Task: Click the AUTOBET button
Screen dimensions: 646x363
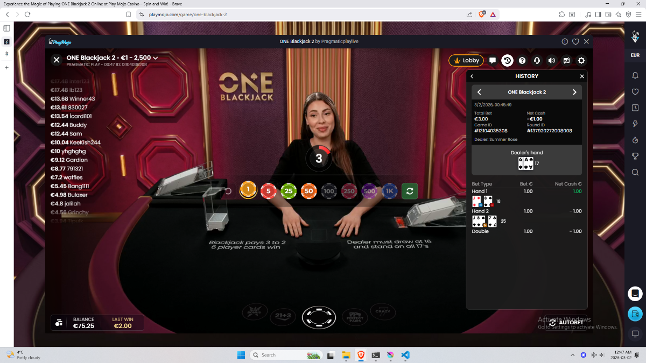Action: click(566, 323)
